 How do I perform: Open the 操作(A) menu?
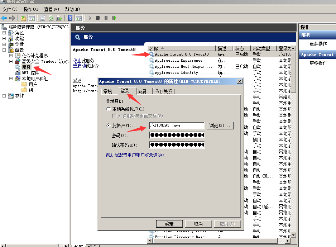[30, 9]
